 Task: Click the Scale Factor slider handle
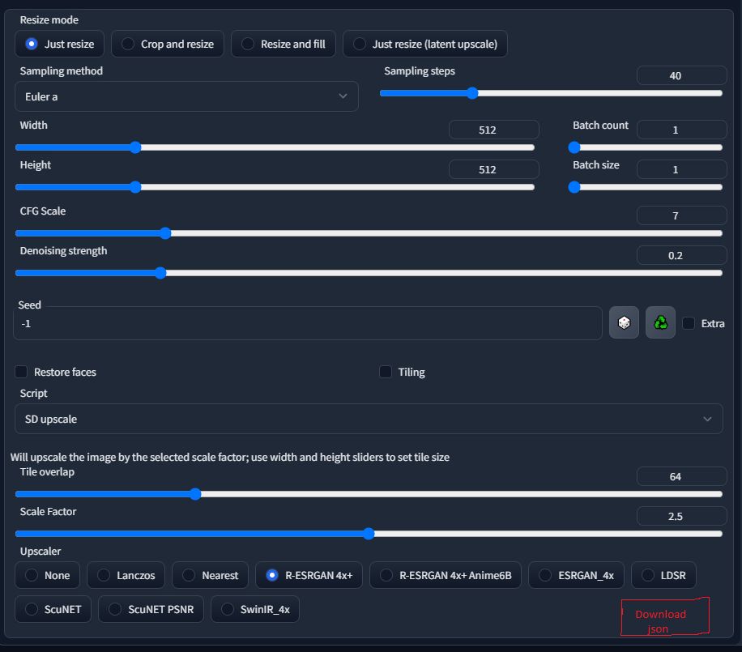[x=369, y=534]
